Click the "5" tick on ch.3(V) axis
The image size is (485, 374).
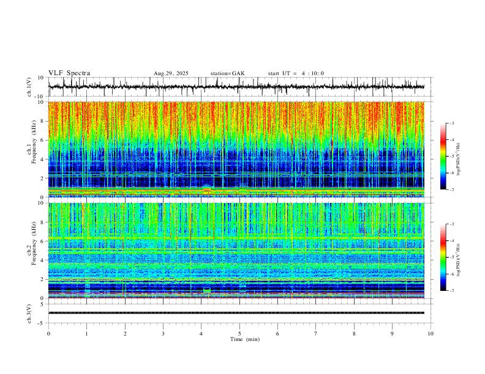[43, 304]
